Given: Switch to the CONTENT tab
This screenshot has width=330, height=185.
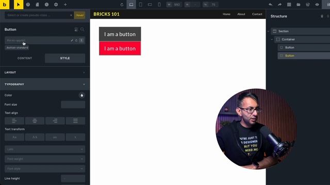Looking at the screenshot, I should point(25,58).
